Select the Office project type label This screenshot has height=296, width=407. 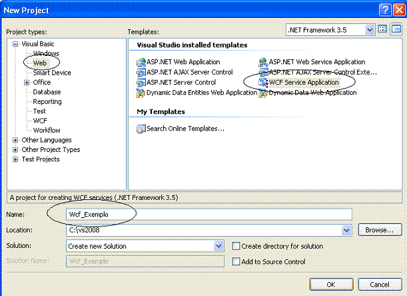[42, 83]
